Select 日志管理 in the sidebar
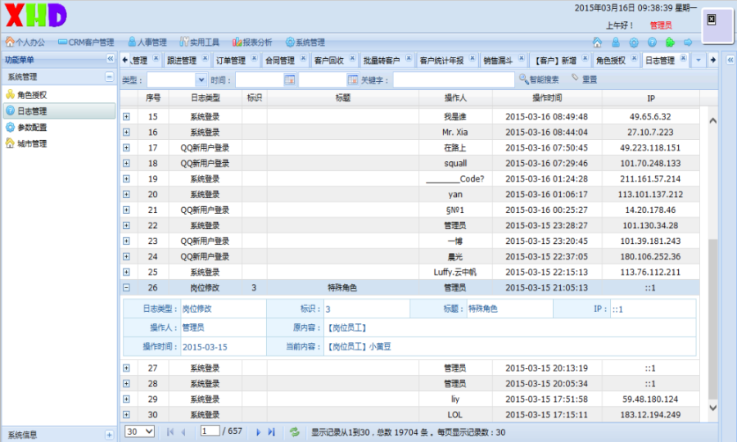Image resolution: width=737 pixels, height=442 pixels. click(x=59, y=110)
